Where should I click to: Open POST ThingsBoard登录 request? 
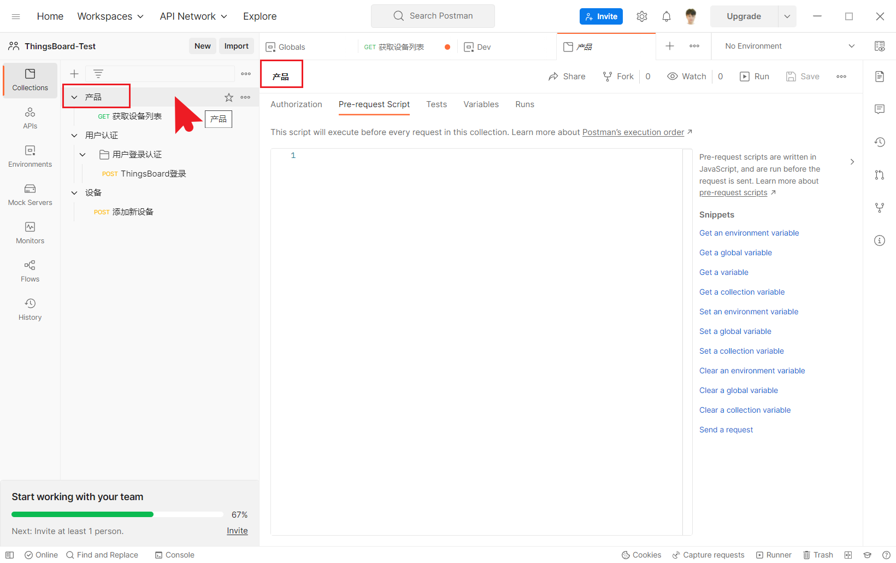144,174
